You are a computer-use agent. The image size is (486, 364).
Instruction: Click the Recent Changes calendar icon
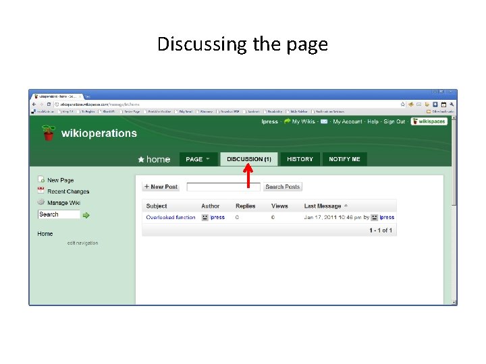[41, 190]
